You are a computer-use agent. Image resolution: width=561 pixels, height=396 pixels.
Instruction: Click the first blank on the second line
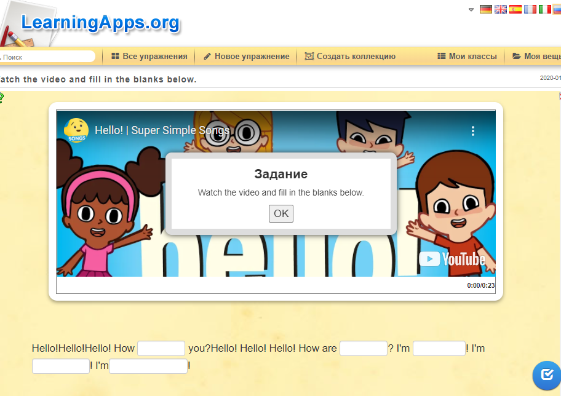point(61,366)
